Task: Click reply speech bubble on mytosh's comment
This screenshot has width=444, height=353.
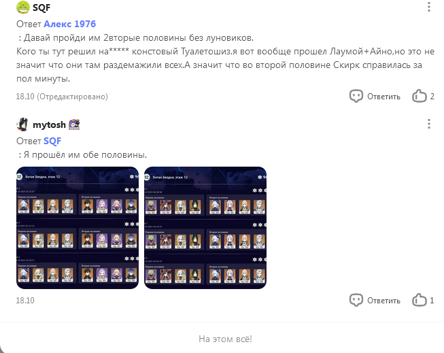Action: click(356, 301)
